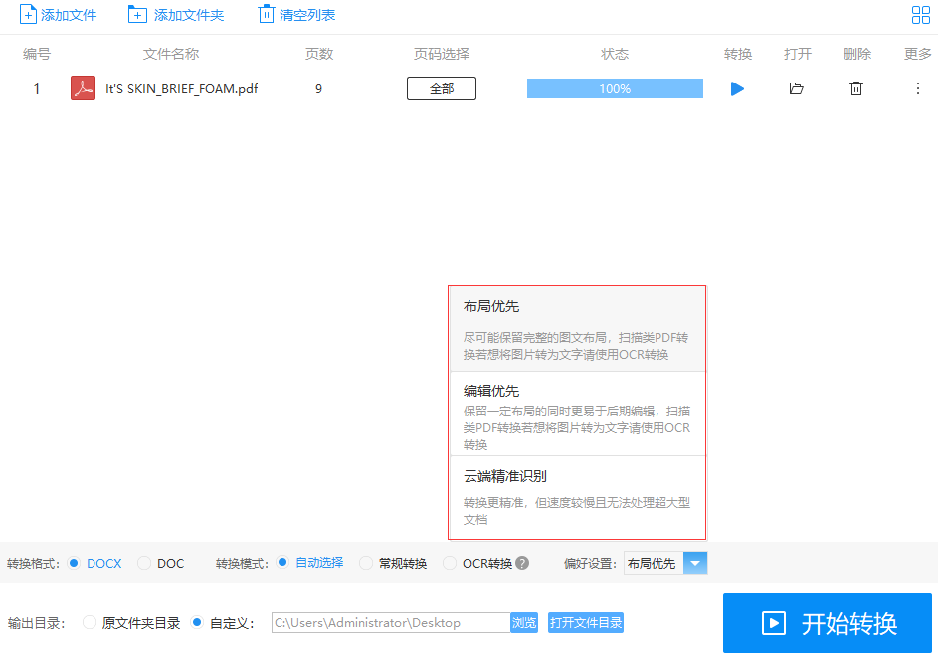Viewport: 938px width, 661px height.
Task: Click 浏览 to browse output directory
Action: tap(524, 623)
